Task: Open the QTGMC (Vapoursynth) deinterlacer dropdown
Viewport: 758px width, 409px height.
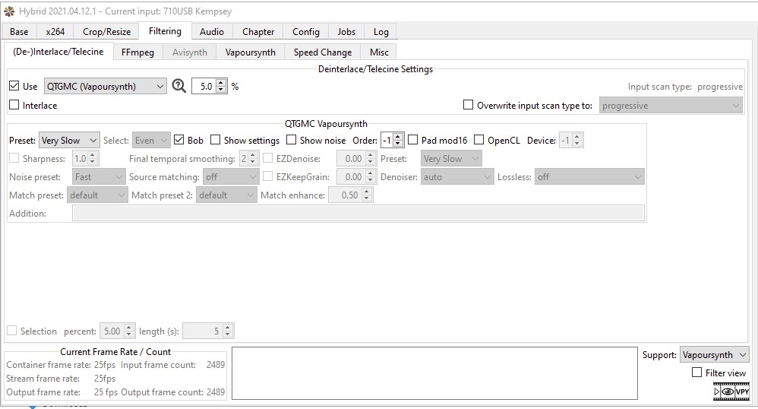Action: [105, 86]
